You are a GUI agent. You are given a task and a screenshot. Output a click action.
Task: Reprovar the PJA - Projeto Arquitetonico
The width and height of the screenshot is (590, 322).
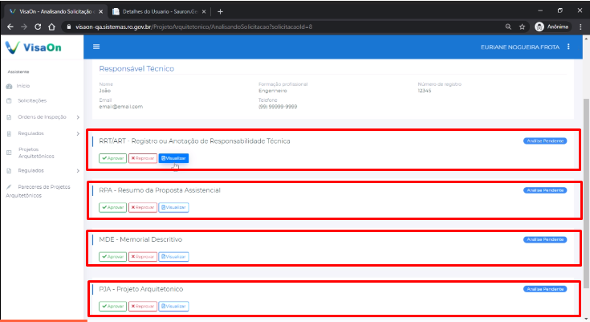pos(143,306)
